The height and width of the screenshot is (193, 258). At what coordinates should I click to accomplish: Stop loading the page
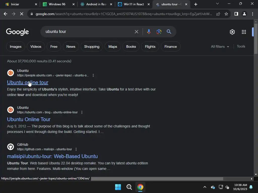(x=22, y=14)
